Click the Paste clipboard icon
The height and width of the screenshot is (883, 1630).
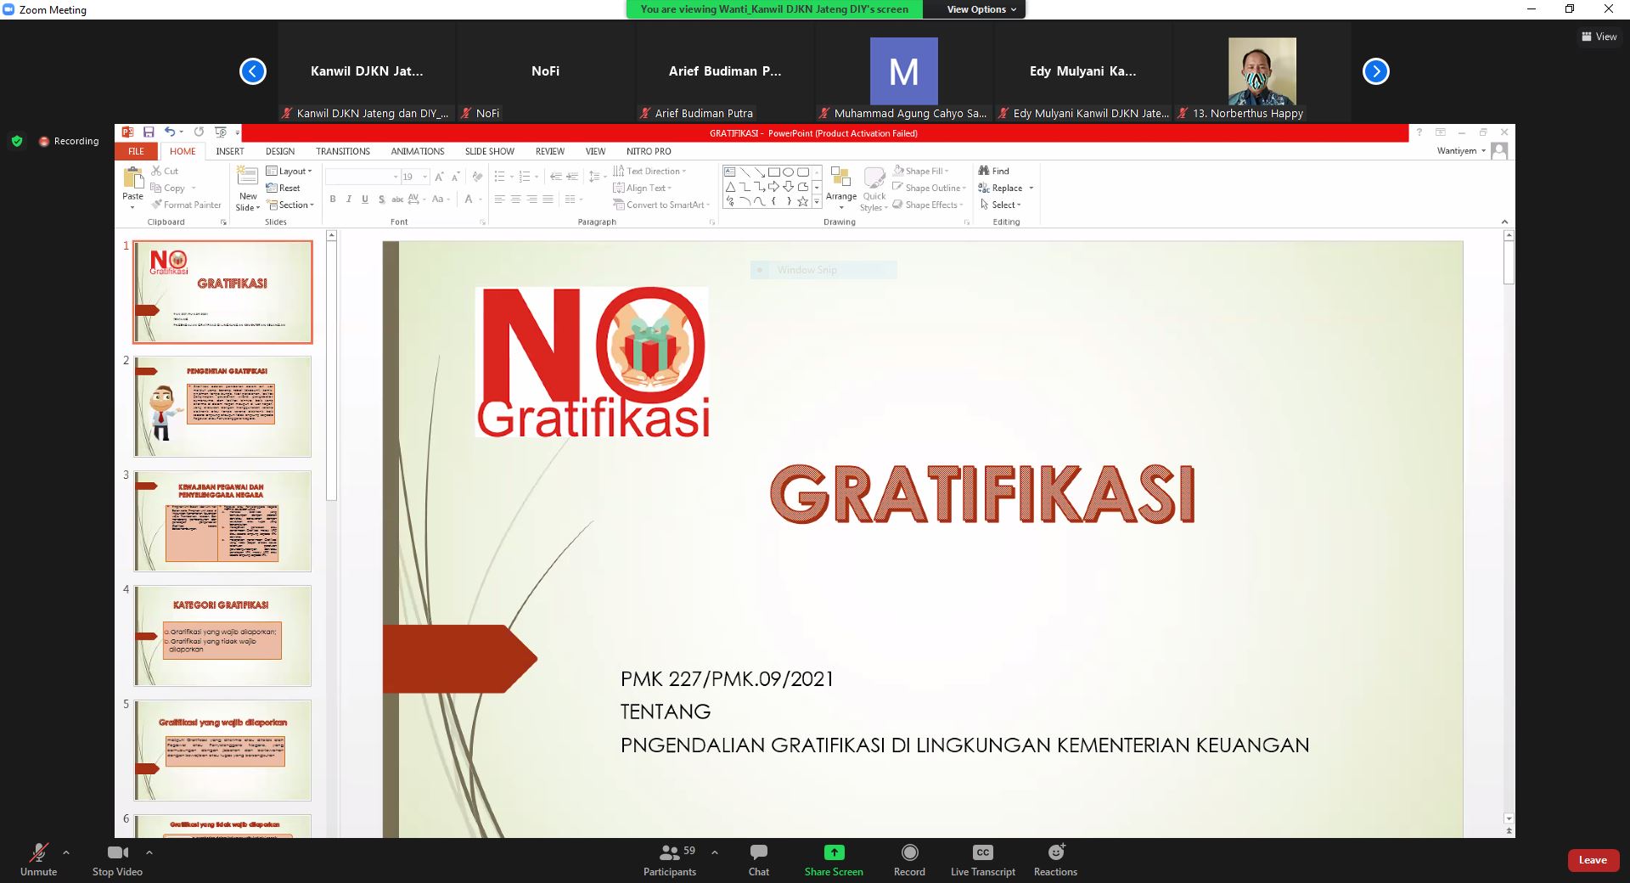pos(133,177)
